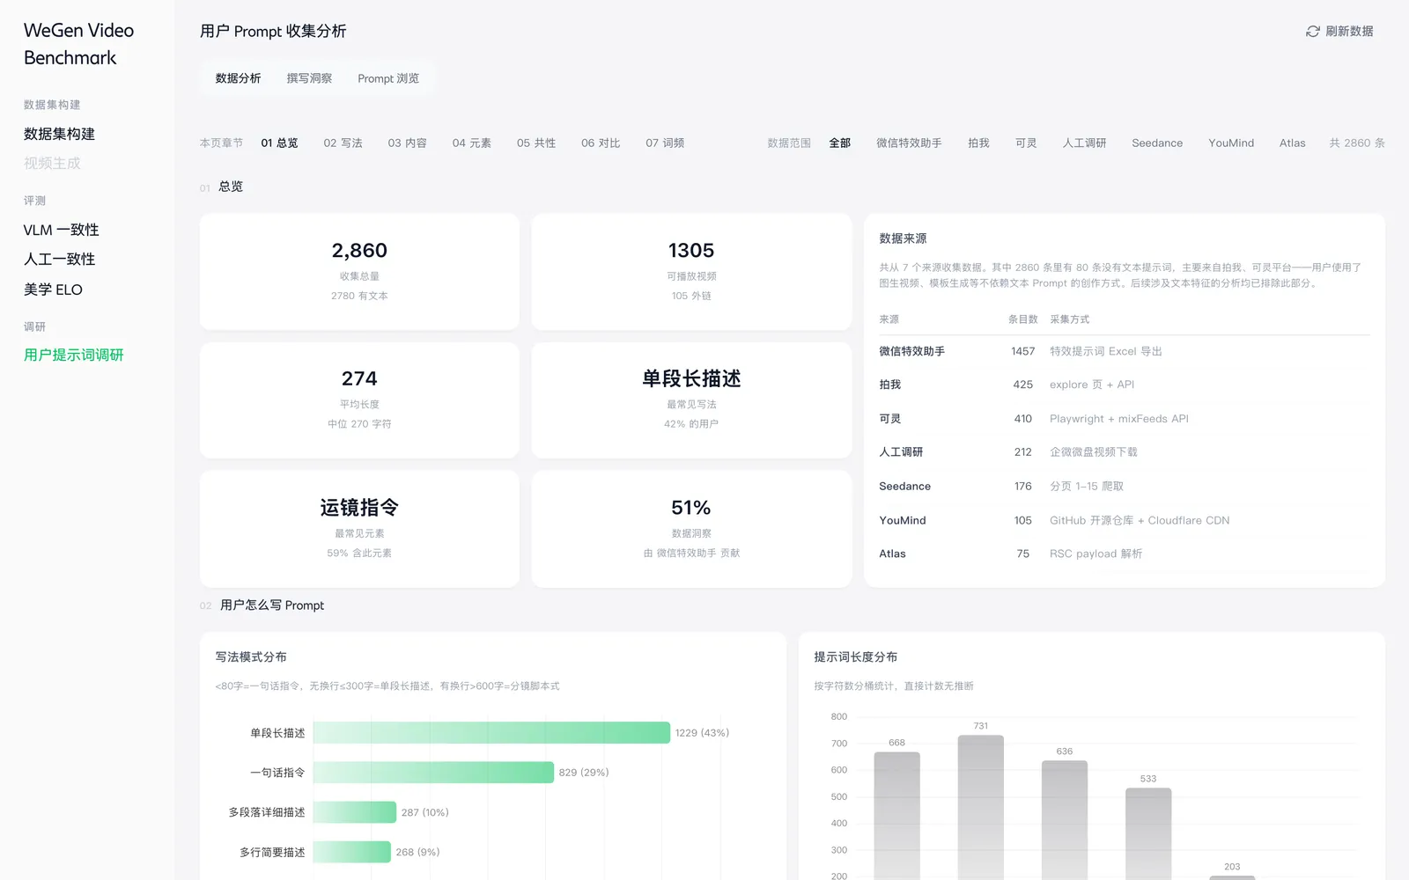Click the Seedance row in 数据来源 table
Screen dimensions: 1409x880
click(x=1124, y=486)
